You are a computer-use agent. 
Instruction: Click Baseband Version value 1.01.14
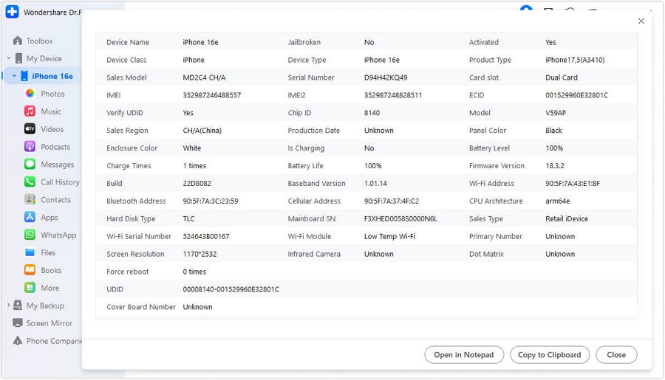(x=376, y=184)
